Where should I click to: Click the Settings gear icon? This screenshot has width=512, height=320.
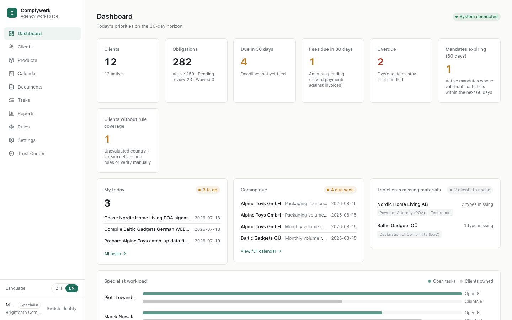pyautogui.click(x=11, y=140)
